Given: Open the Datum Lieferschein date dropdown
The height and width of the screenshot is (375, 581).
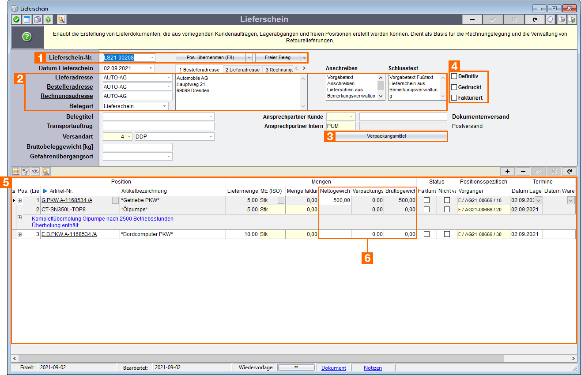Looking at the screenshot, I should [x=151, y=68].
